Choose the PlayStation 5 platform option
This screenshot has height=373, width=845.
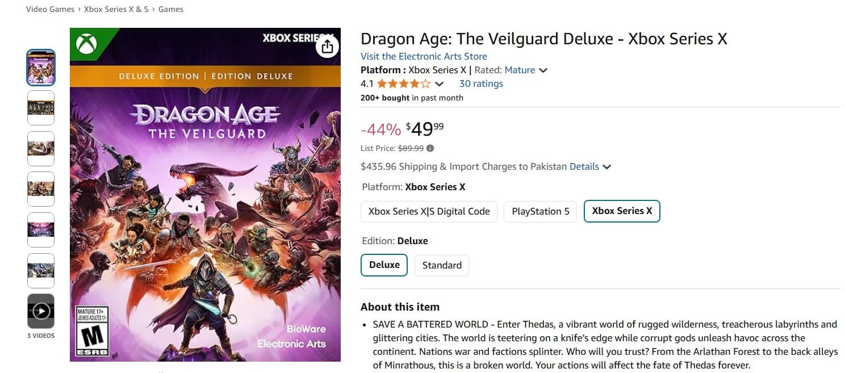(x=540, y=211)
